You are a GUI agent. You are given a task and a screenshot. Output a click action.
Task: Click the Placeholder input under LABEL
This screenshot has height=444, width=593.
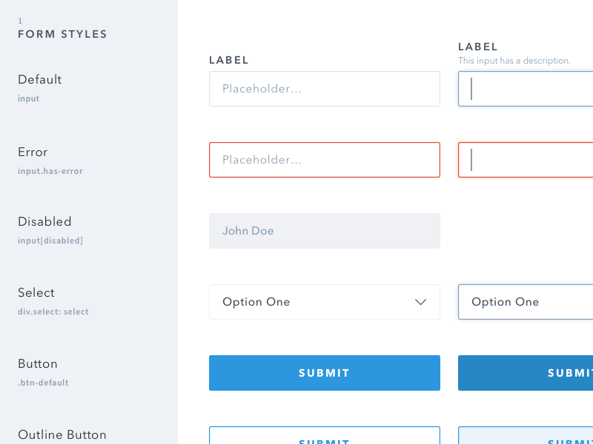pyautogui.click(x=324, y=89)
